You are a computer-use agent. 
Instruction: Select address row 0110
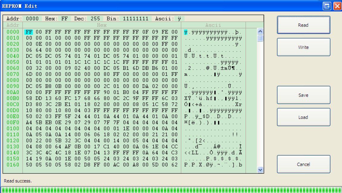coord(13,135)
